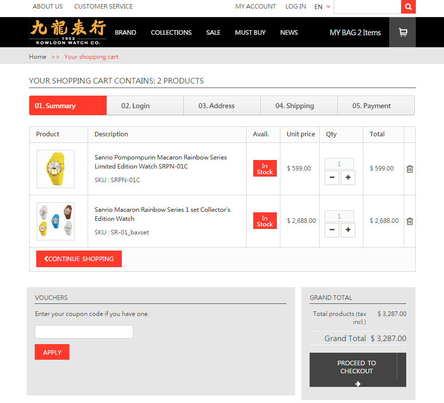Open MY BAG 2 Items link
Screen dimensions: 444x403
coord(355,33)
